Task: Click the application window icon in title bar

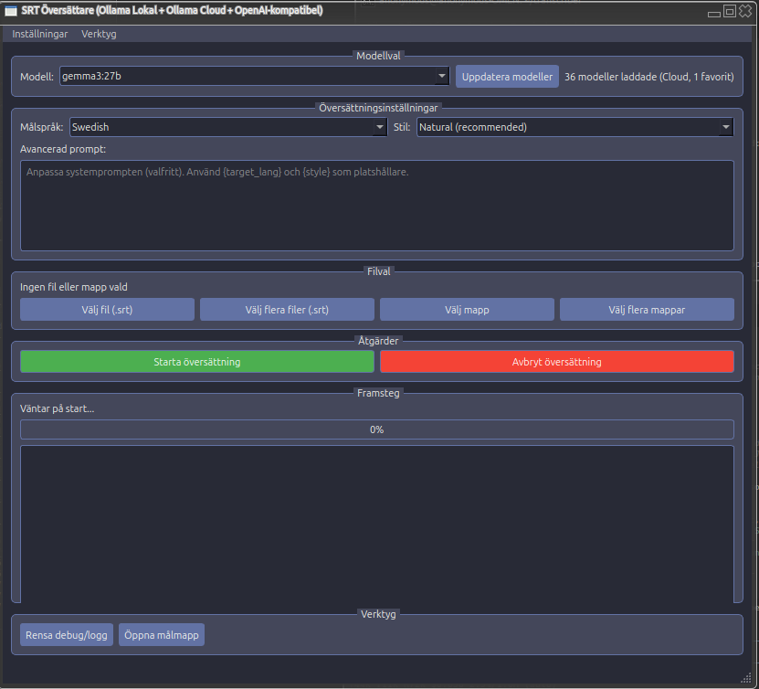Action: point(11,11)
